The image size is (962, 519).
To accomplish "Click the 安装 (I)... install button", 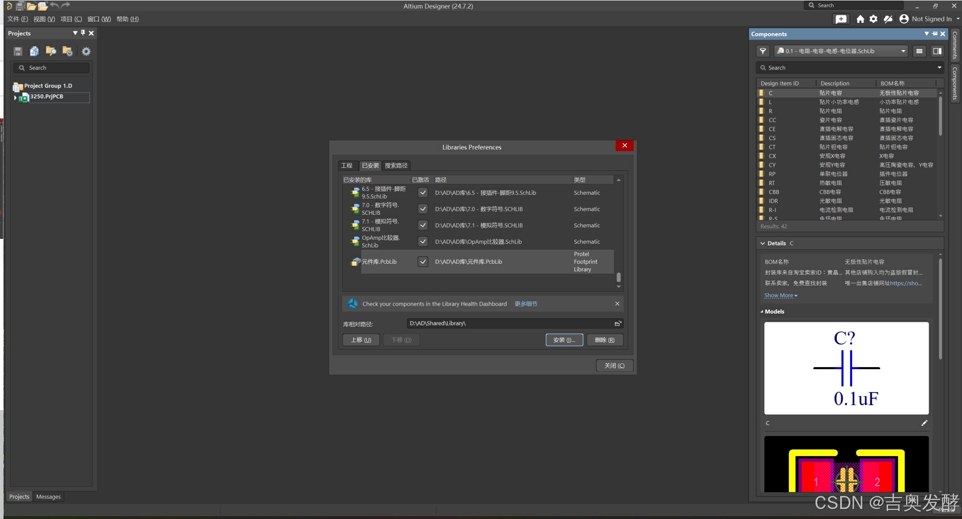I will click(564, 340).
